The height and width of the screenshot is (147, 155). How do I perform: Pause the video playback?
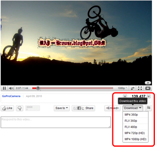4,88
